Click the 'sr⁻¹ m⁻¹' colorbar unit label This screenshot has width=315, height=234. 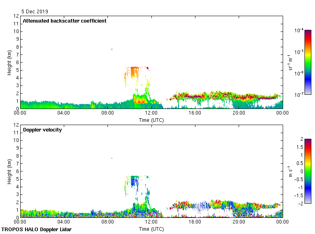[x=290, y=62]
